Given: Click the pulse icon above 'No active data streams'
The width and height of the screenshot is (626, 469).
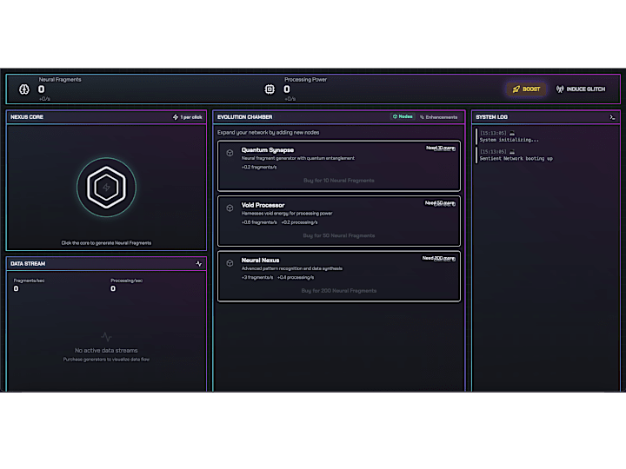Looking at the screenshot, I should click(106, 337).
